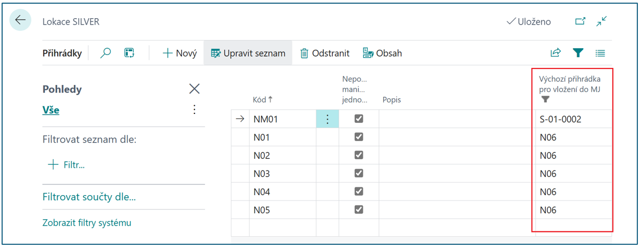Screen dimensions: 640x248
Task: Click the back arrow button
Action: point(20,21)
